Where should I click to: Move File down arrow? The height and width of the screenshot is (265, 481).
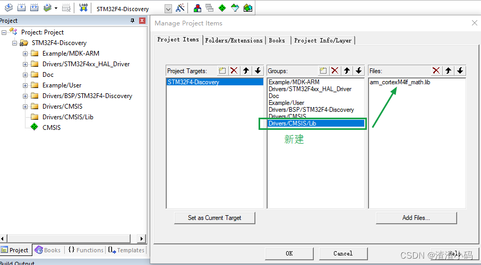460,71
